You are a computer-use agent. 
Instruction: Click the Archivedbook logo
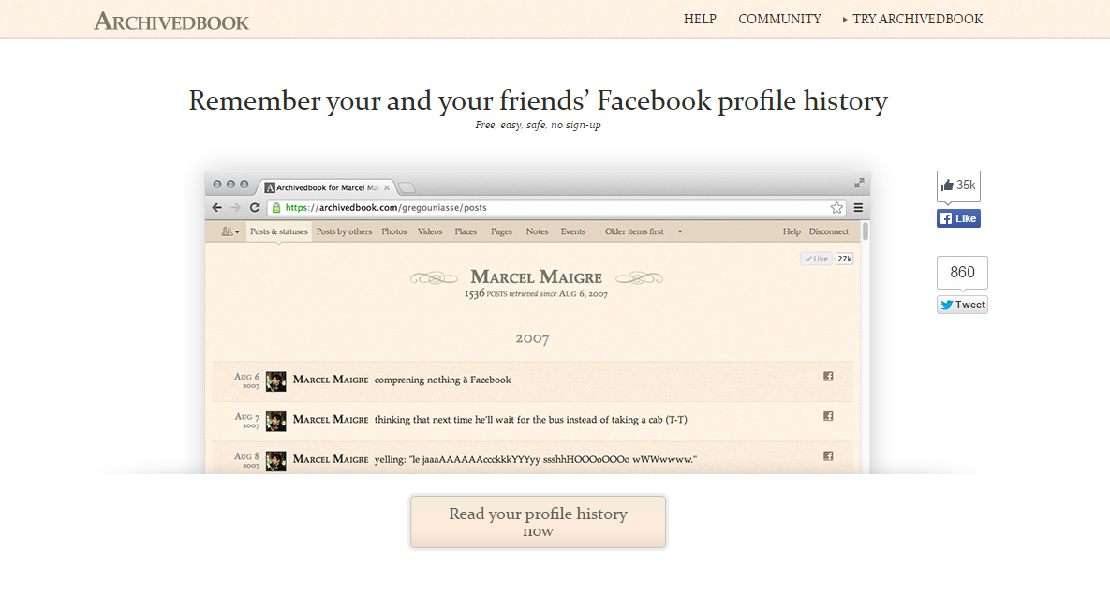click(x=171, y=22)
